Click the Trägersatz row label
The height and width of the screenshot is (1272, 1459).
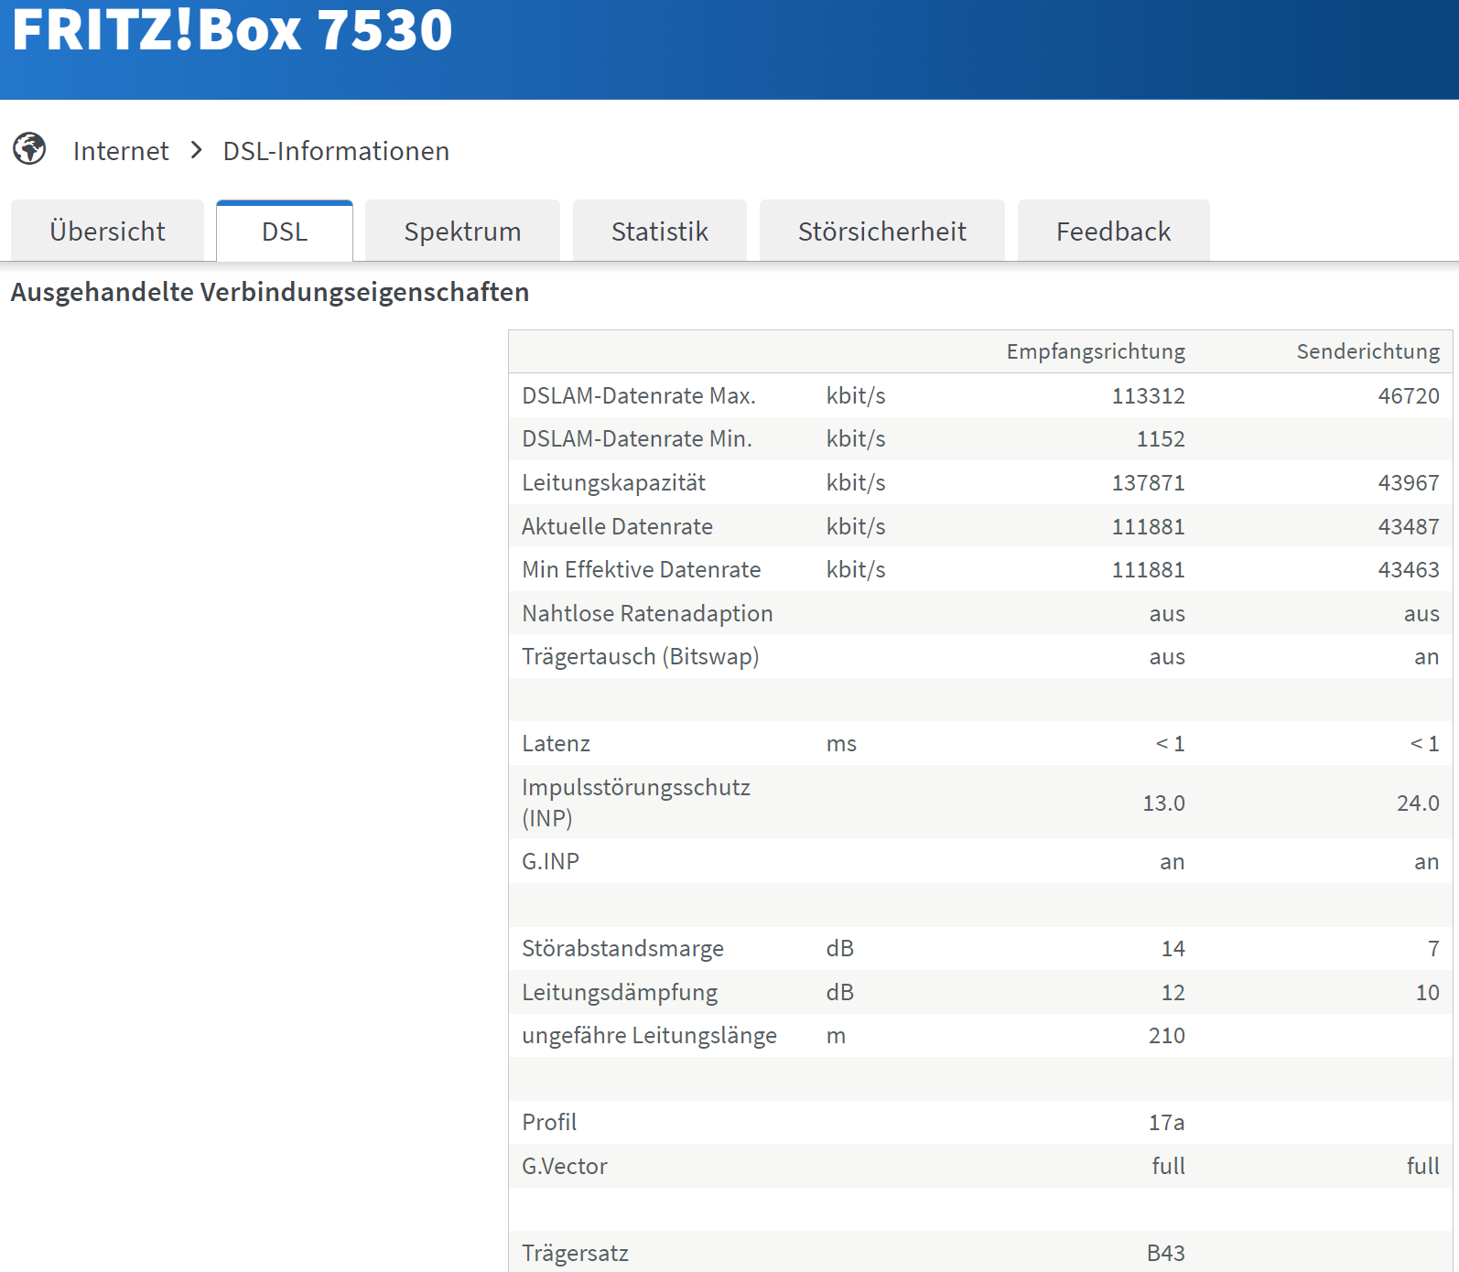click(x=575, y=1253)
